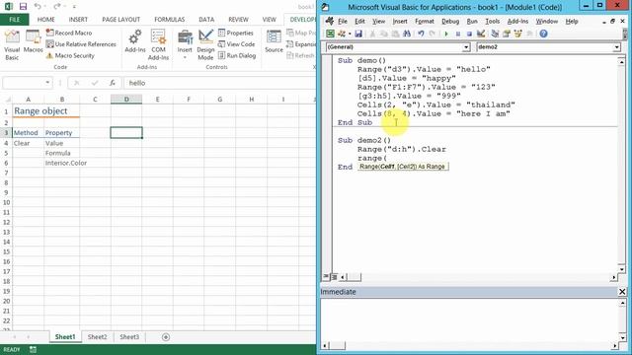This screenshot has height=355, width=632.
Task: Open the VBA Run menu
Action: (x=472, y=22)
